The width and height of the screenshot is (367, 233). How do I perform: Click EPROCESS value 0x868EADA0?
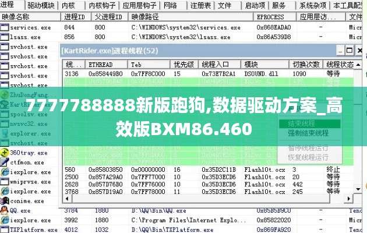[x=274, y=27]
